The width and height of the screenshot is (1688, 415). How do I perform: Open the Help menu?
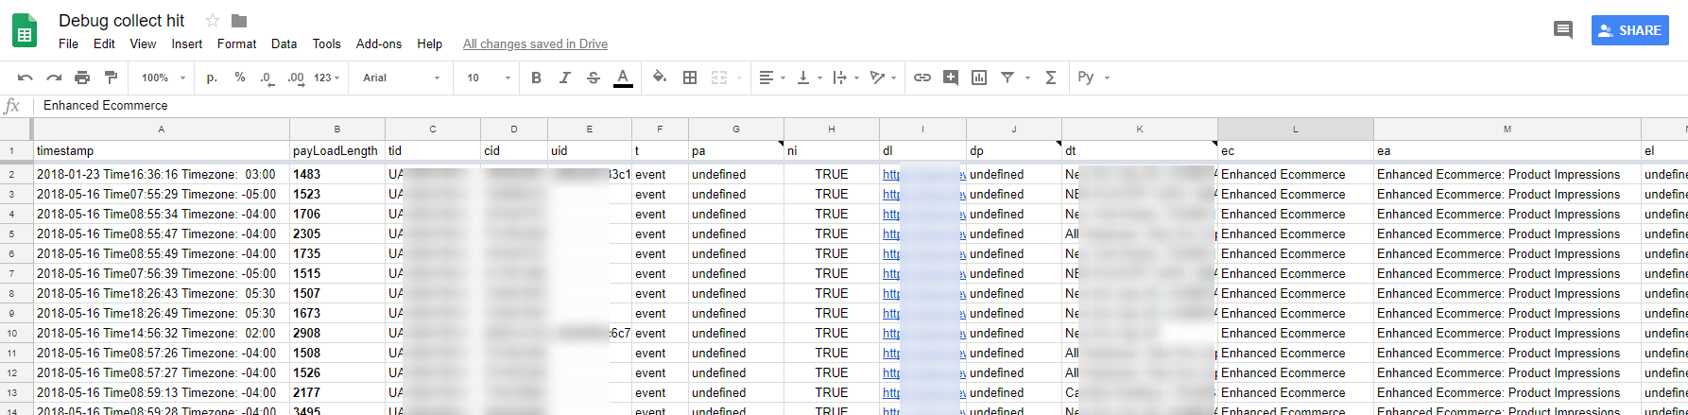(x=429, y=43)
